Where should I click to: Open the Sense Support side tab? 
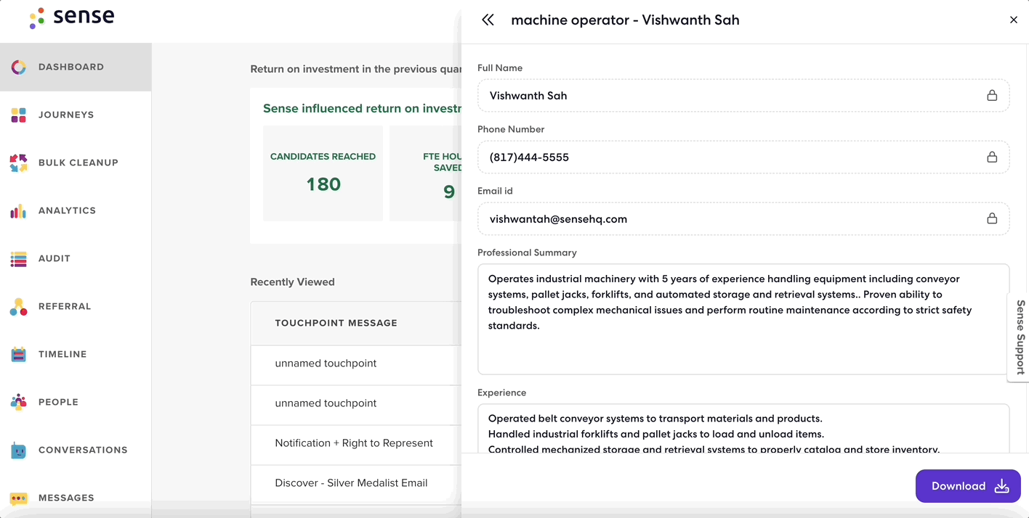(1020, 337)
